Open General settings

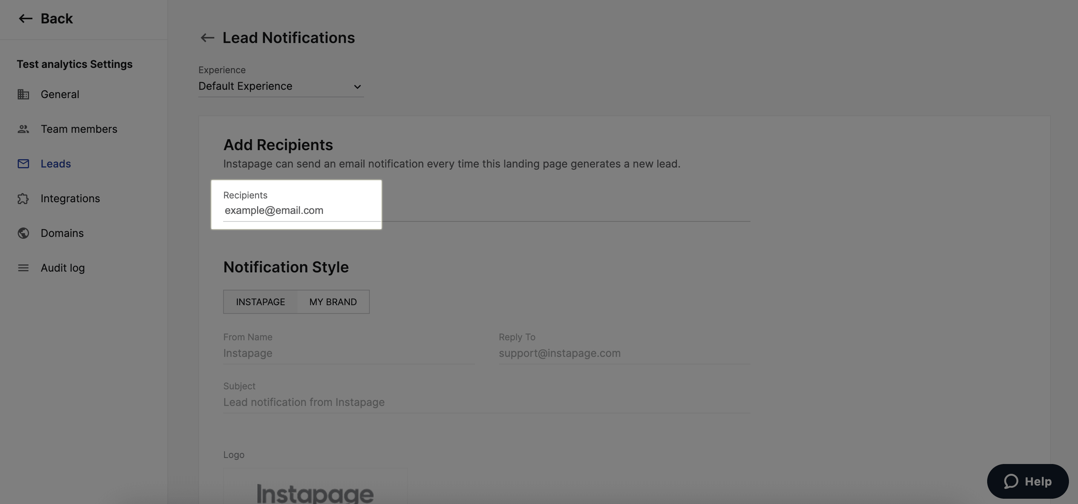click(x=60, y=94)
